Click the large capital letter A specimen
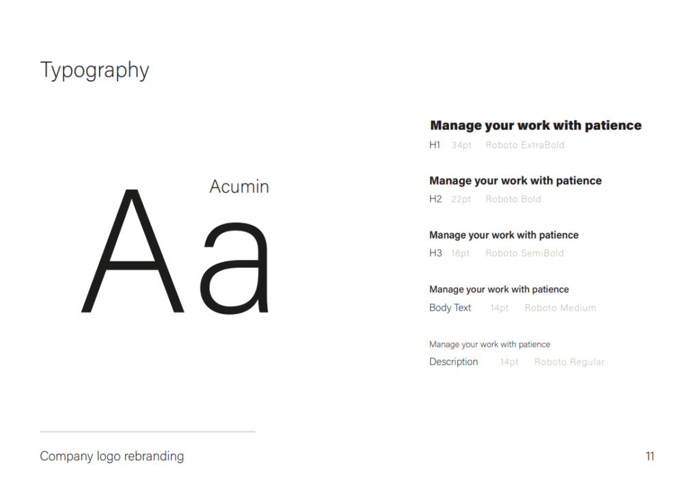Image resolution: width=700 pixels, height=489 pixels. (x=133, y=251)
